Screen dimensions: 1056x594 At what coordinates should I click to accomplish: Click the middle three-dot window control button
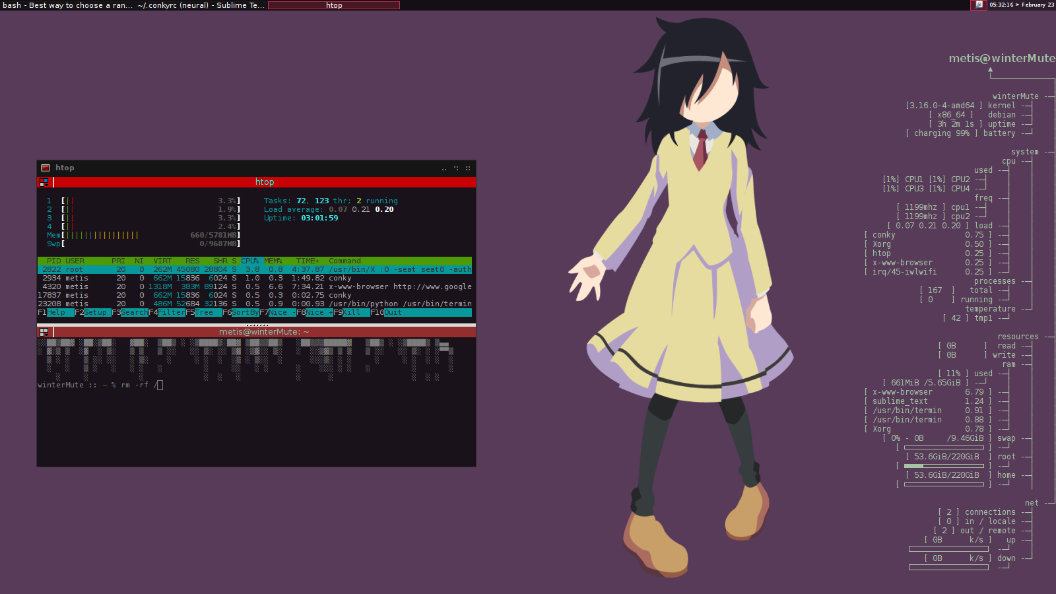(x=456, y=168)
